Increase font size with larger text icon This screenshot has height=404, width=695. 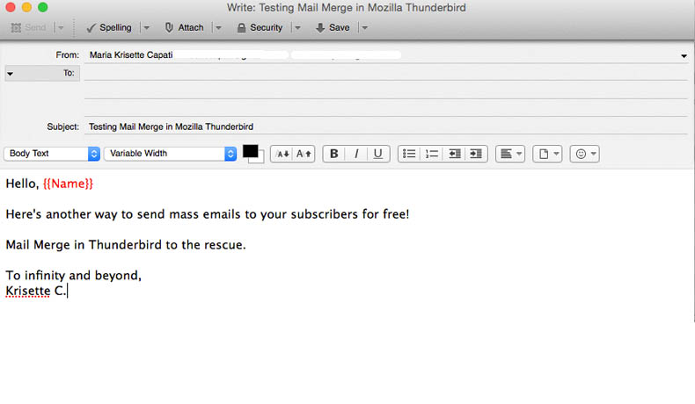click(x=304, y=154)
